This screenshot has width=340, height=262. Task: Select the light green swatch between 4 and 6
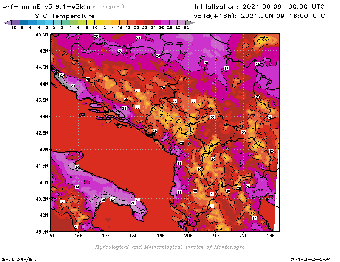pyautogui.click(x=74, y=22)
